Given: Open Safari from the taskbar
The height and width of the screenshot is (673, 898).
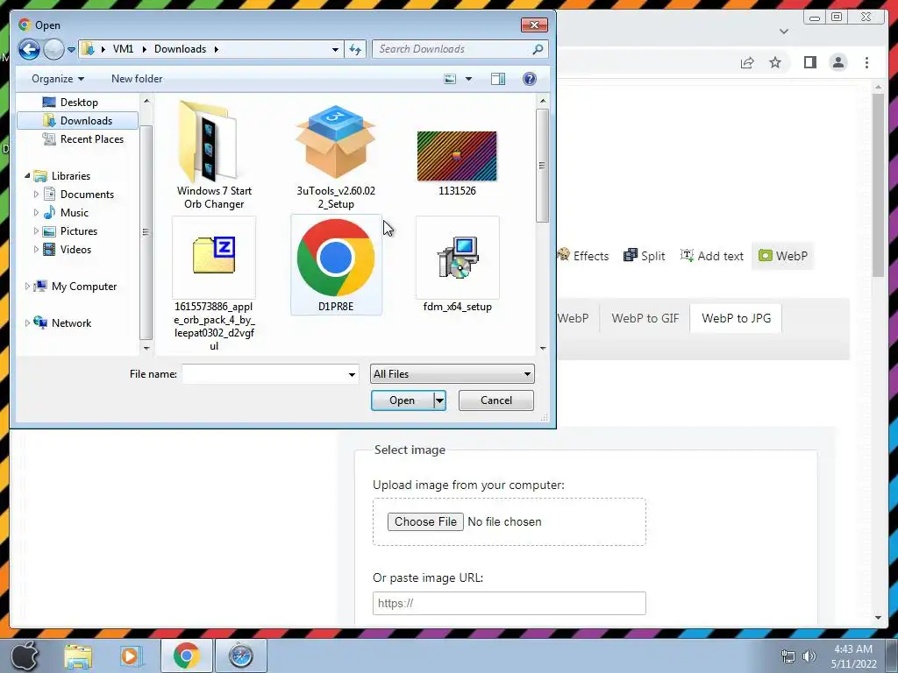Looking at the screenshot, I should tap(240, 655).
